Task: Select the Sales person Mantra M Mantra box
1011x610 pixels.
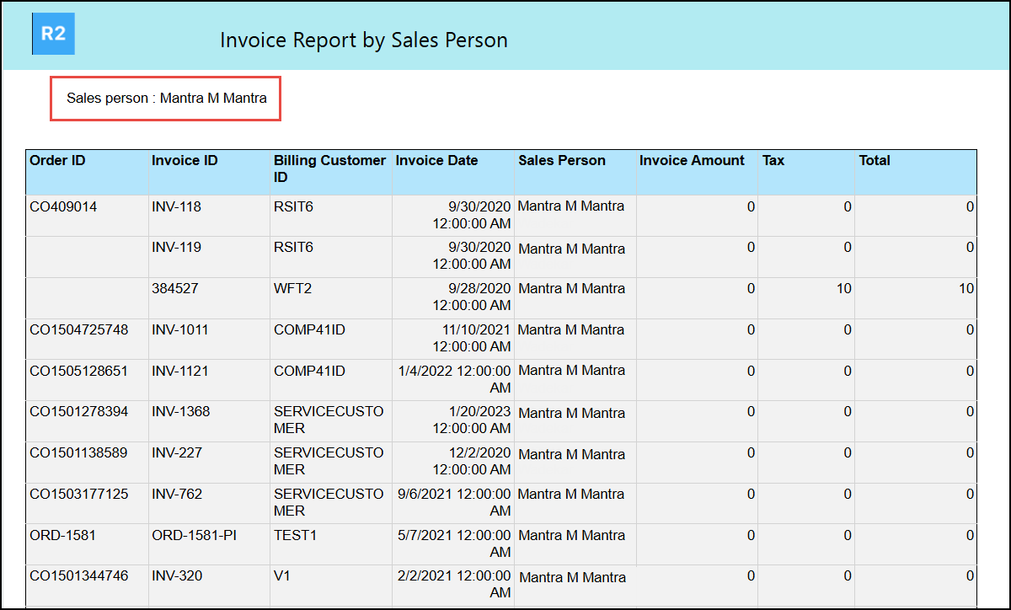Action: [x=166, y=99]
